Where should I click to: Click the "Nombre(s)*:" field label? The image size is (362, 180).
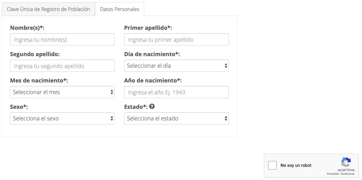coord(27,28)
